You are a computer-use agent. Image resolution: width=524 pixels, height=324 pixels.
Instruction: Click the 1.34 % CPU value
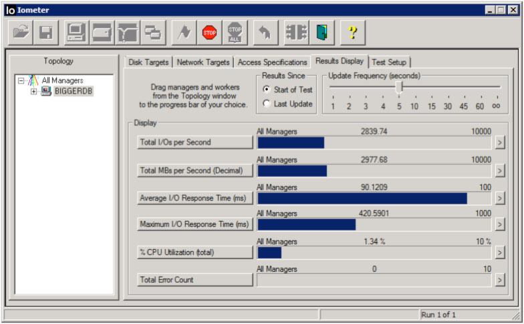point(374,241)
